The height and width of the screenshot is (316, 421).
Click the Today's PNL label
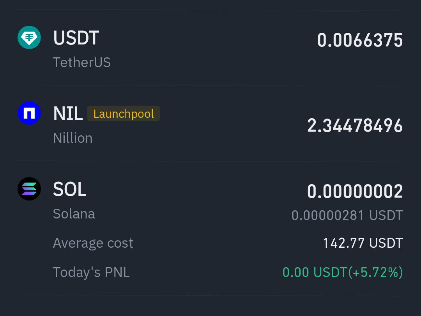point(91,272)
